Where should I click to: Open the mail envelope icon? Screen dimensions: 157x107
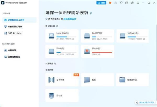pyautogui.click(x=127, y=3)
